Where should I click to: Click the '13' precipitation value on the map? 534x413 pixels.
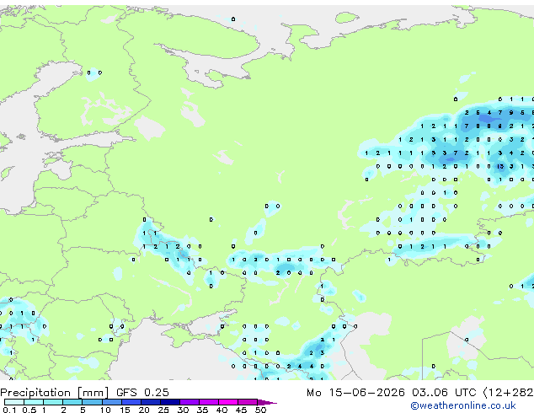500,166
